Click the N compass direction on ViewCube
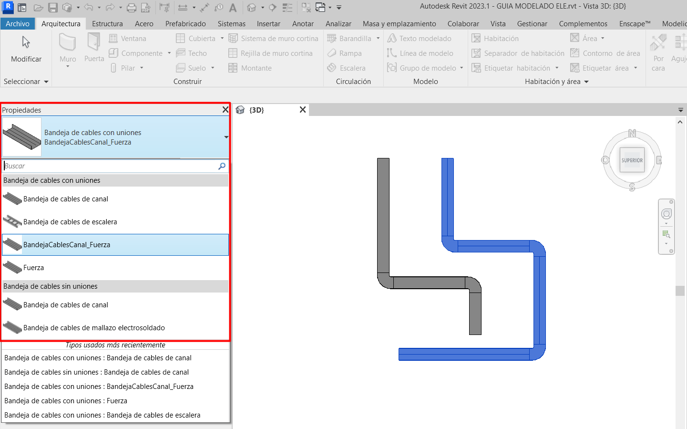Screen dimensions: 687x429 (x=632, y=133)
